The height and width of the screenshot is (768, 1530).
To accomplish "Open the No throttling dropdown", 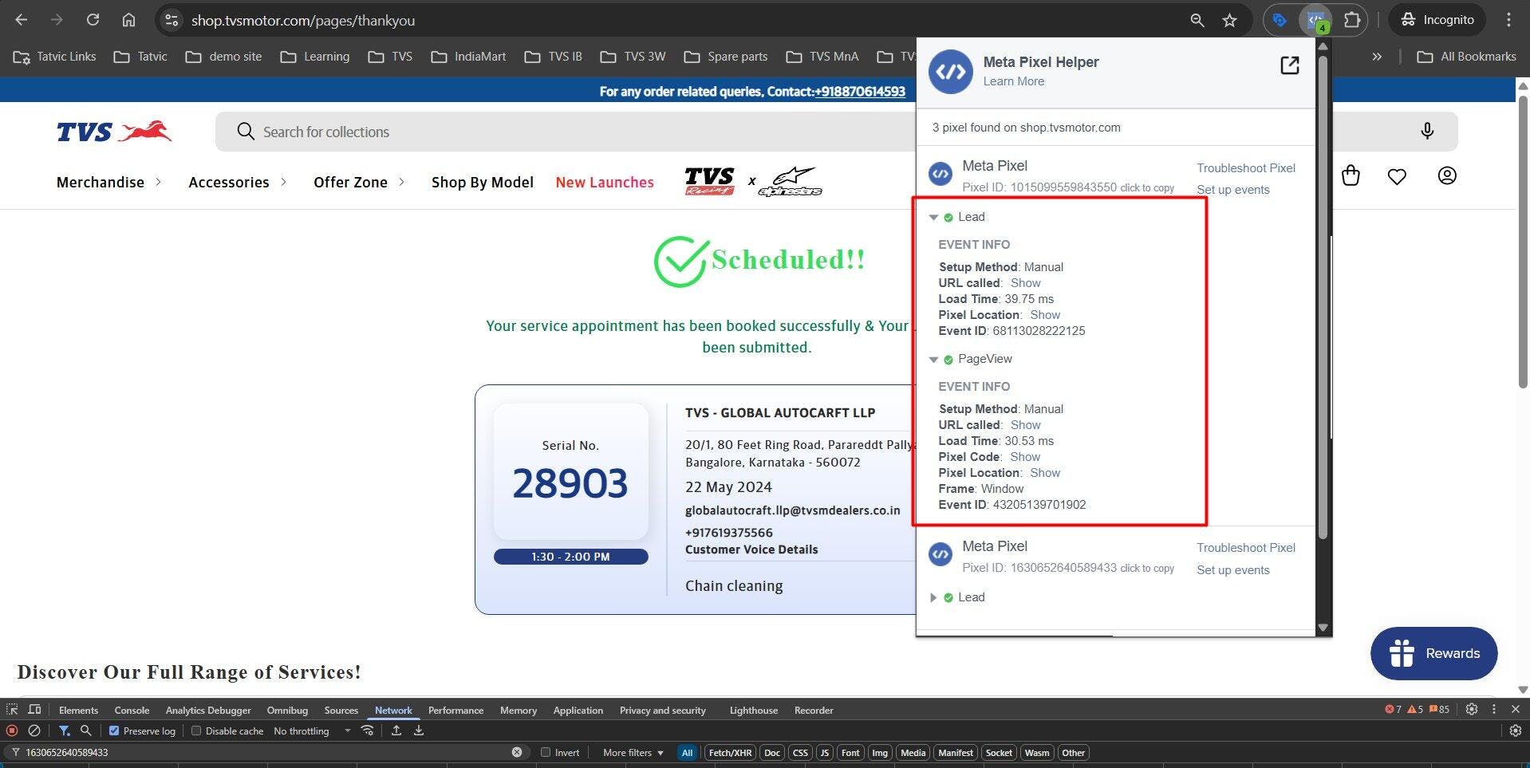I will (x=311, y=731).
